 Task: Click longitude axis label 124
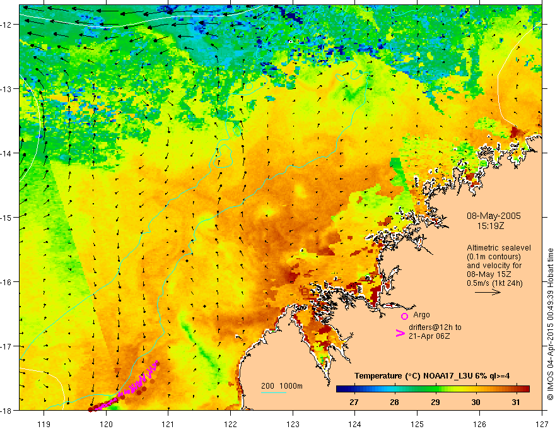click(x=355, y=424)
